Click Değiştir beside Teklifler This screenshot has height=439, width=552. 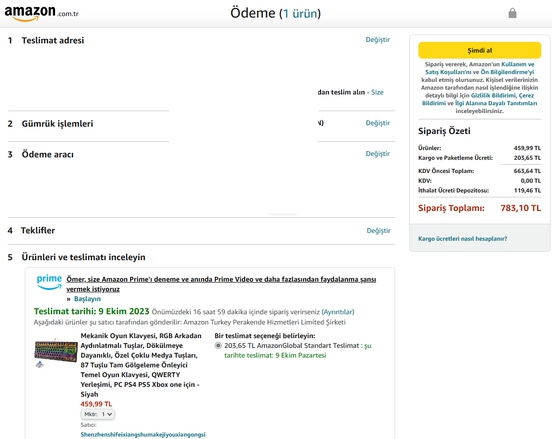tap(379, 230)
